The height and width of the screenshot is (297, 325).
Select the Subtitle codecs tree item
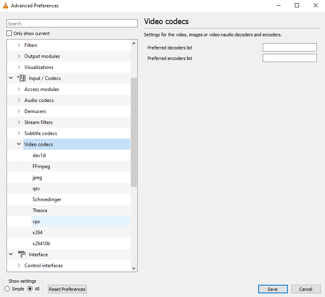point(41,133)
